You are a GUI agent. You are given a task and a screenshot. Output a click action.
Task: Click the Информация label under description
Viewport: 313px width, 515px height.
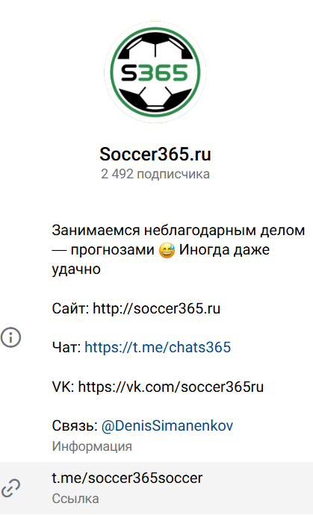[92, 446]
